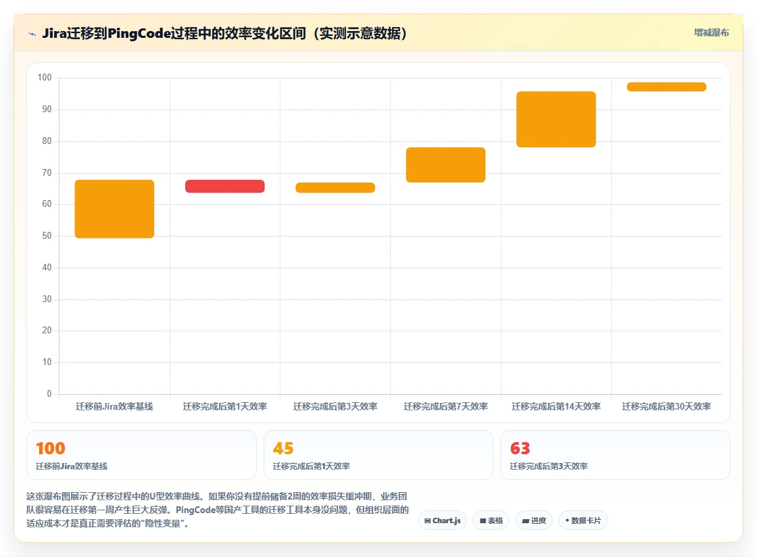
Task: Click axis label 迁移完成后第3天效率
Action: 335,406
